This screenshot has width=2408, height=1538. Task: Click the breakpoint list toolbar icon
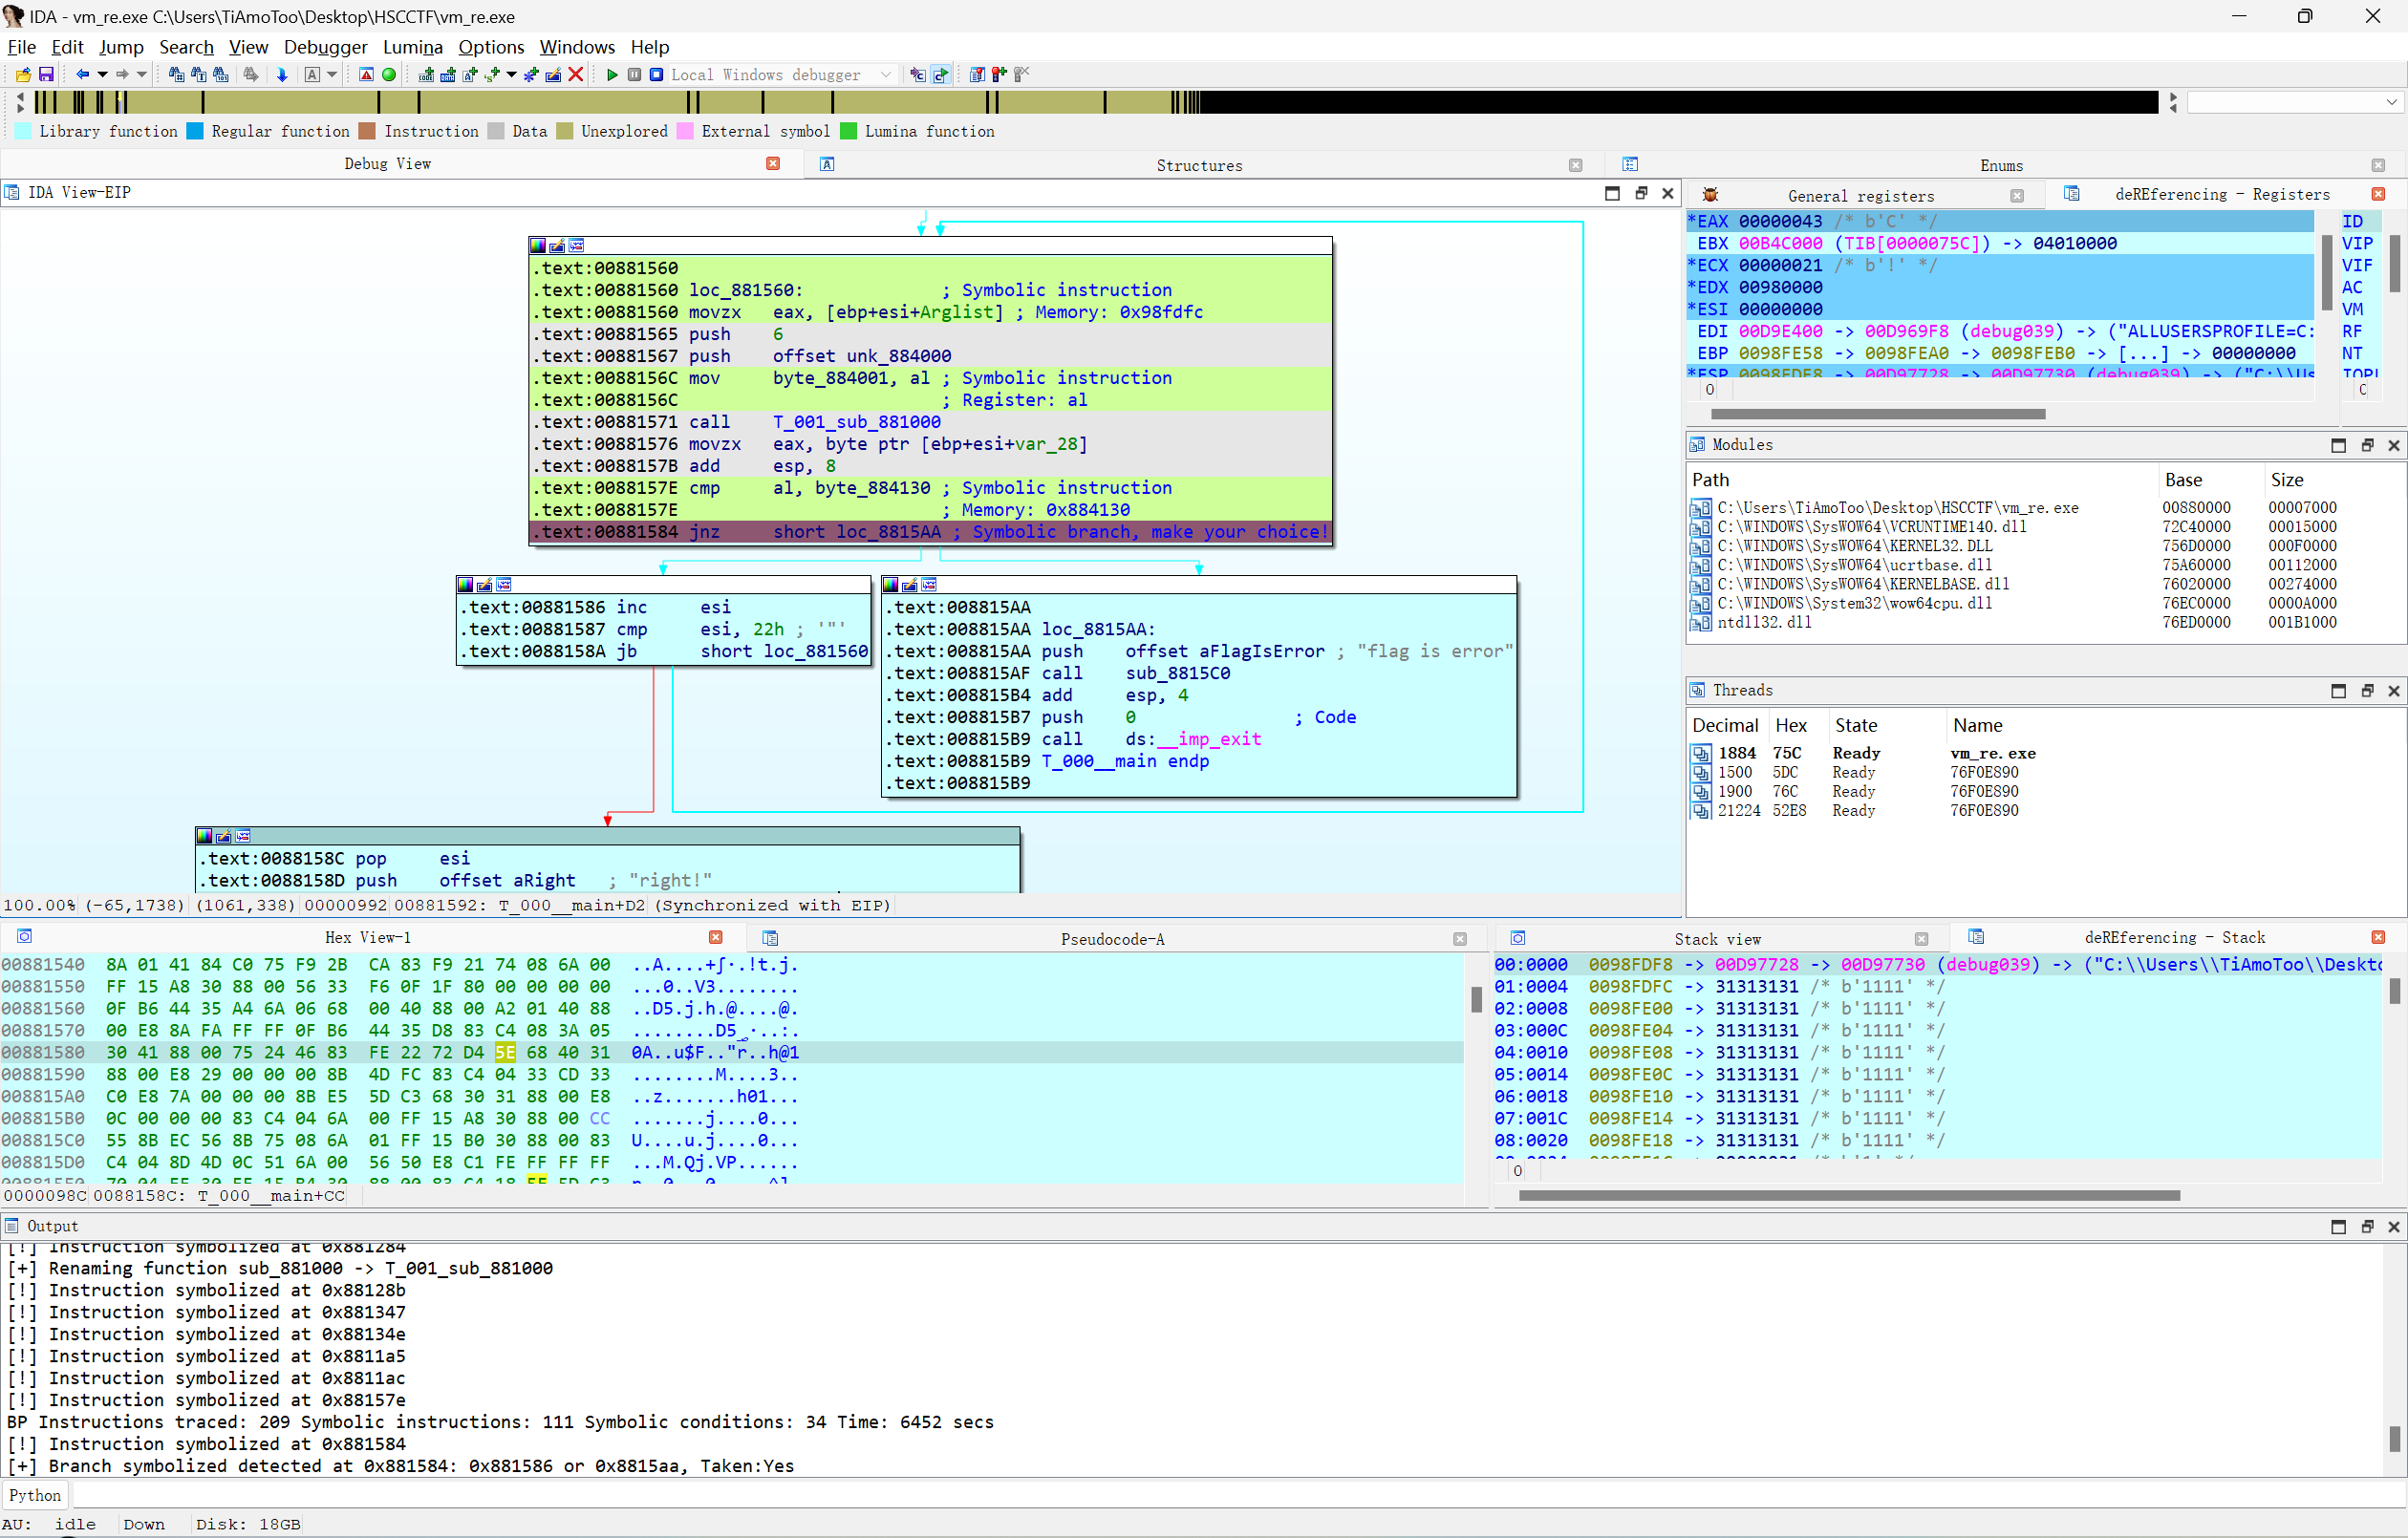tap(977, 74)
